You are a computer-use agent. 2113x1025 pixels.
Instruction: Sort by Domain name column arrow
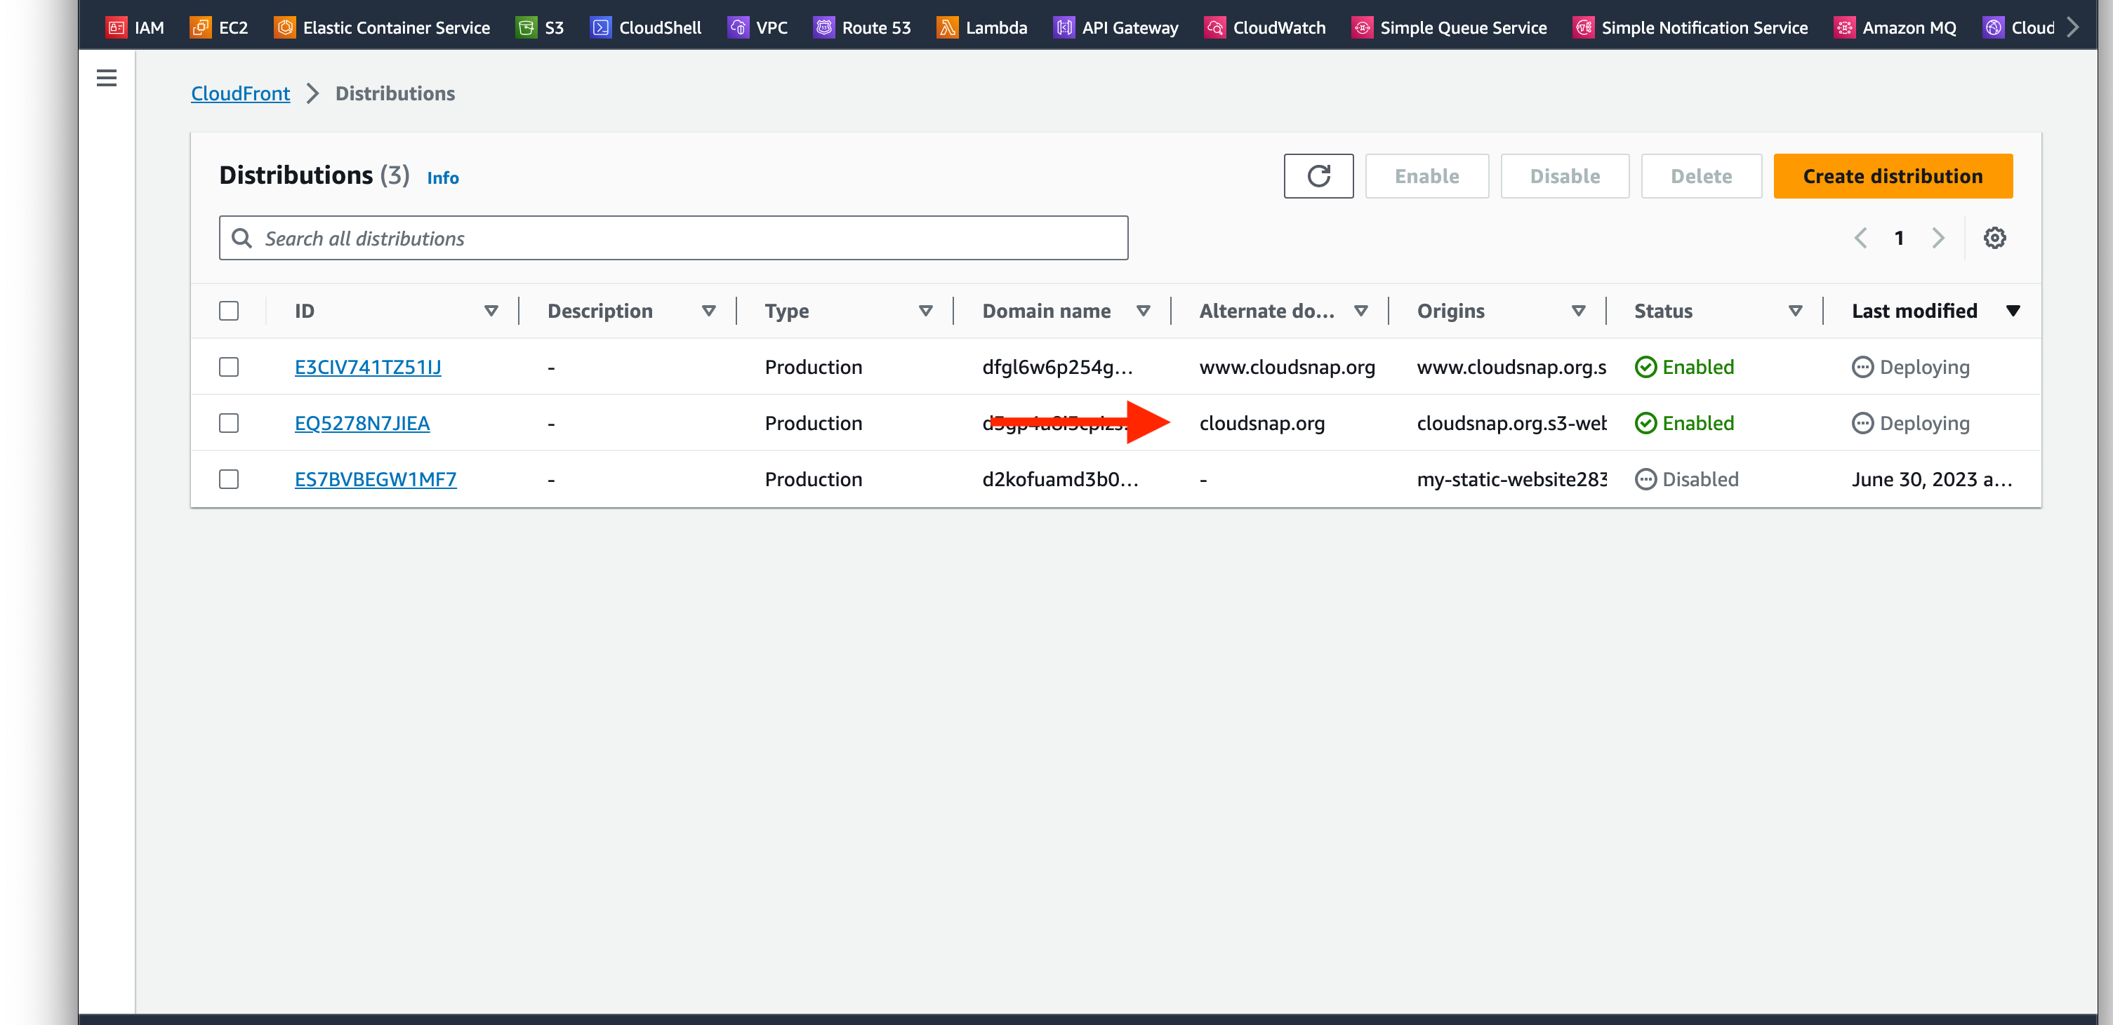coord(1143,311)
